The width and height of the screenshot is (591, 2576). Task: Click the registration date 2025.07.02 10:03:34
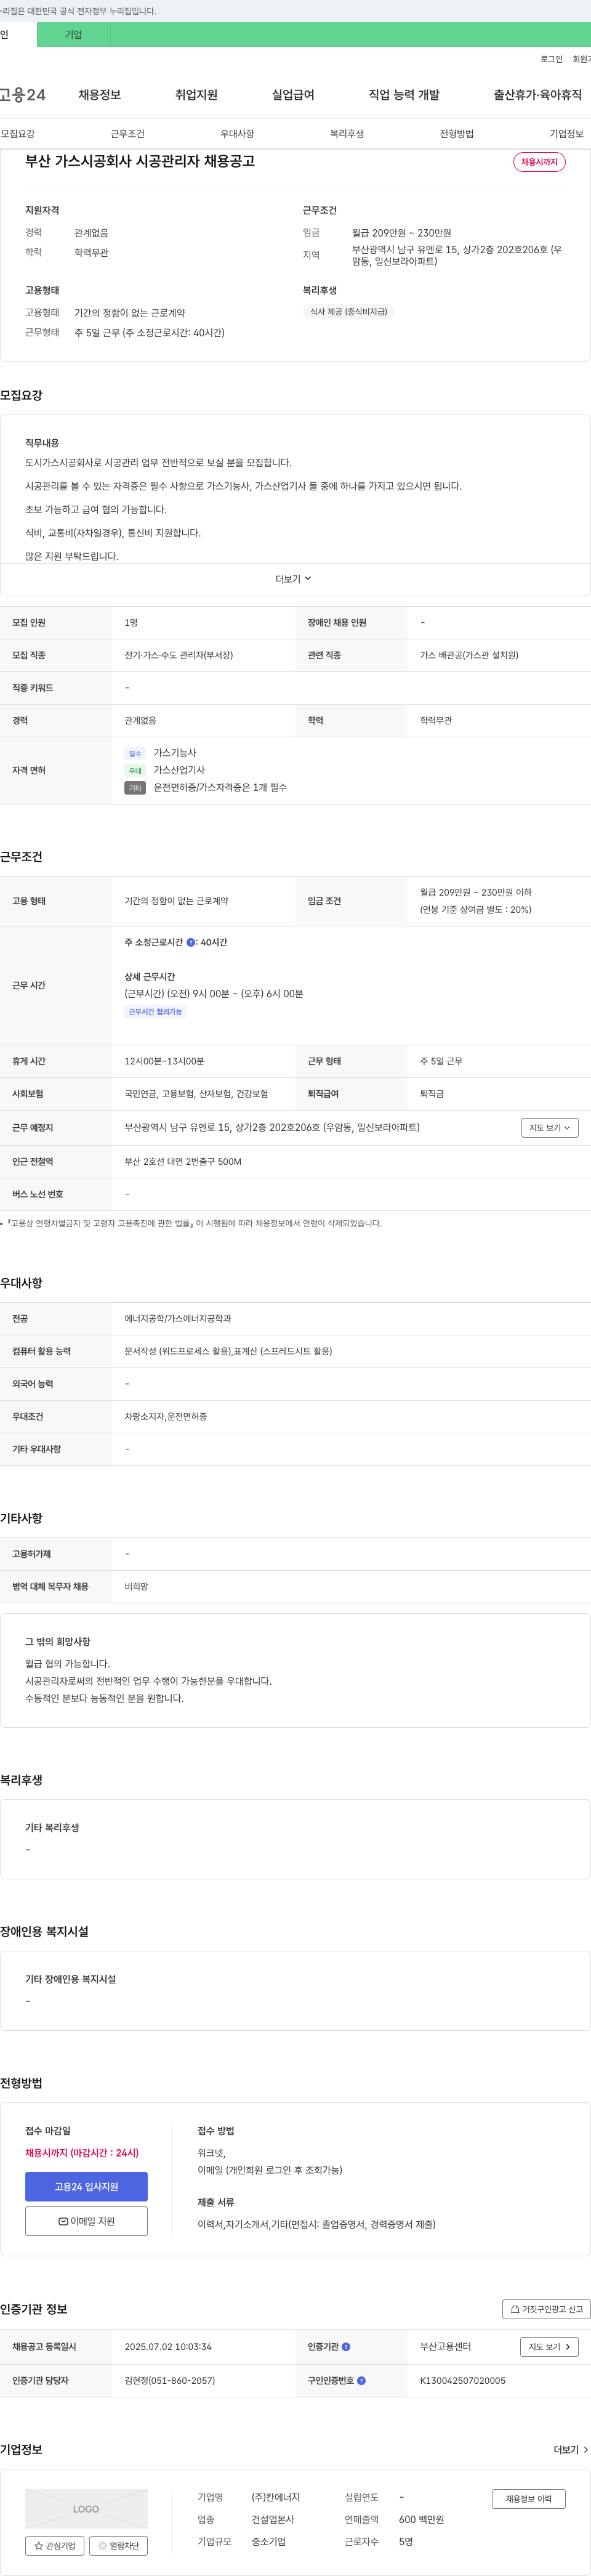[x=168, y=2346]
